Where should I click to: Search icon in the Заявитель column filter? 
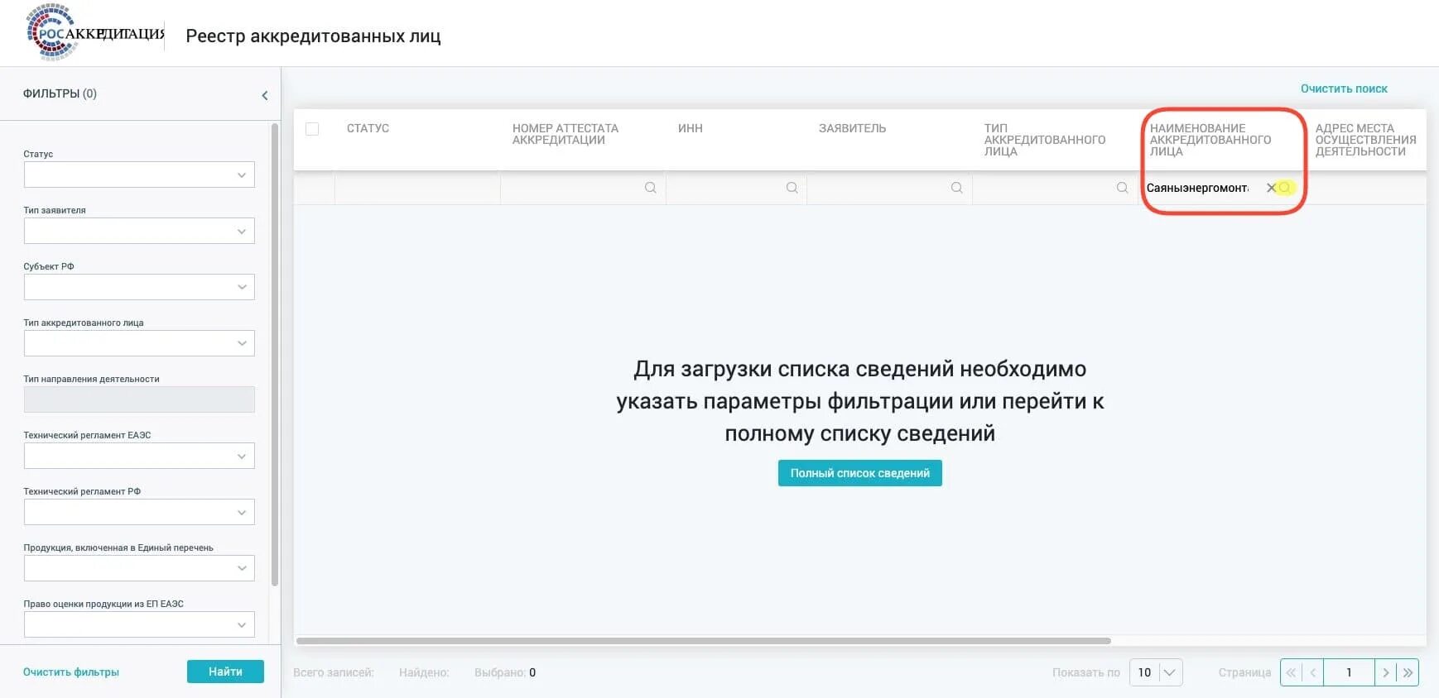957,188
